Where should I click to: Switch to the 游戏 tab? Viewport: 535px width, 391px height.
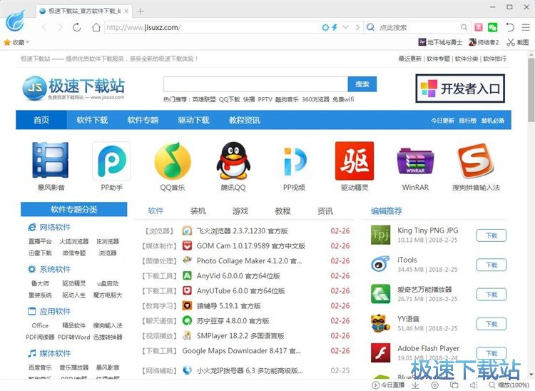tap(240, 211)
